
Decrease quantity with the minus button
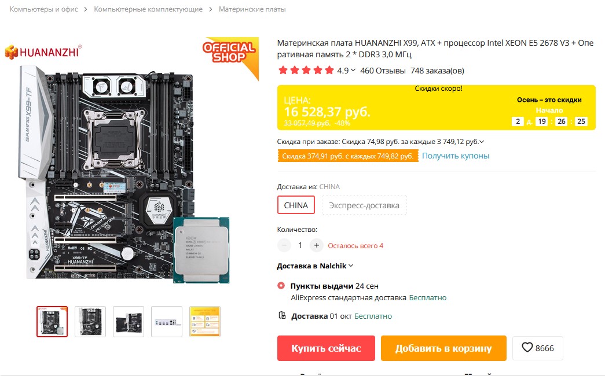284,245
